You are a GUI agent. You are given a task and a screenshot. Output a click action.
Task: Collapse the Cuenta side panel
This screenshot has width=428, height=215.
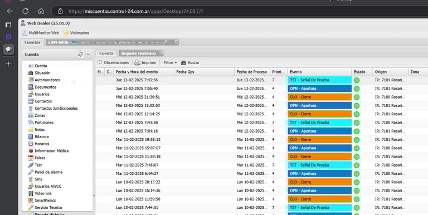click(88, 54)
